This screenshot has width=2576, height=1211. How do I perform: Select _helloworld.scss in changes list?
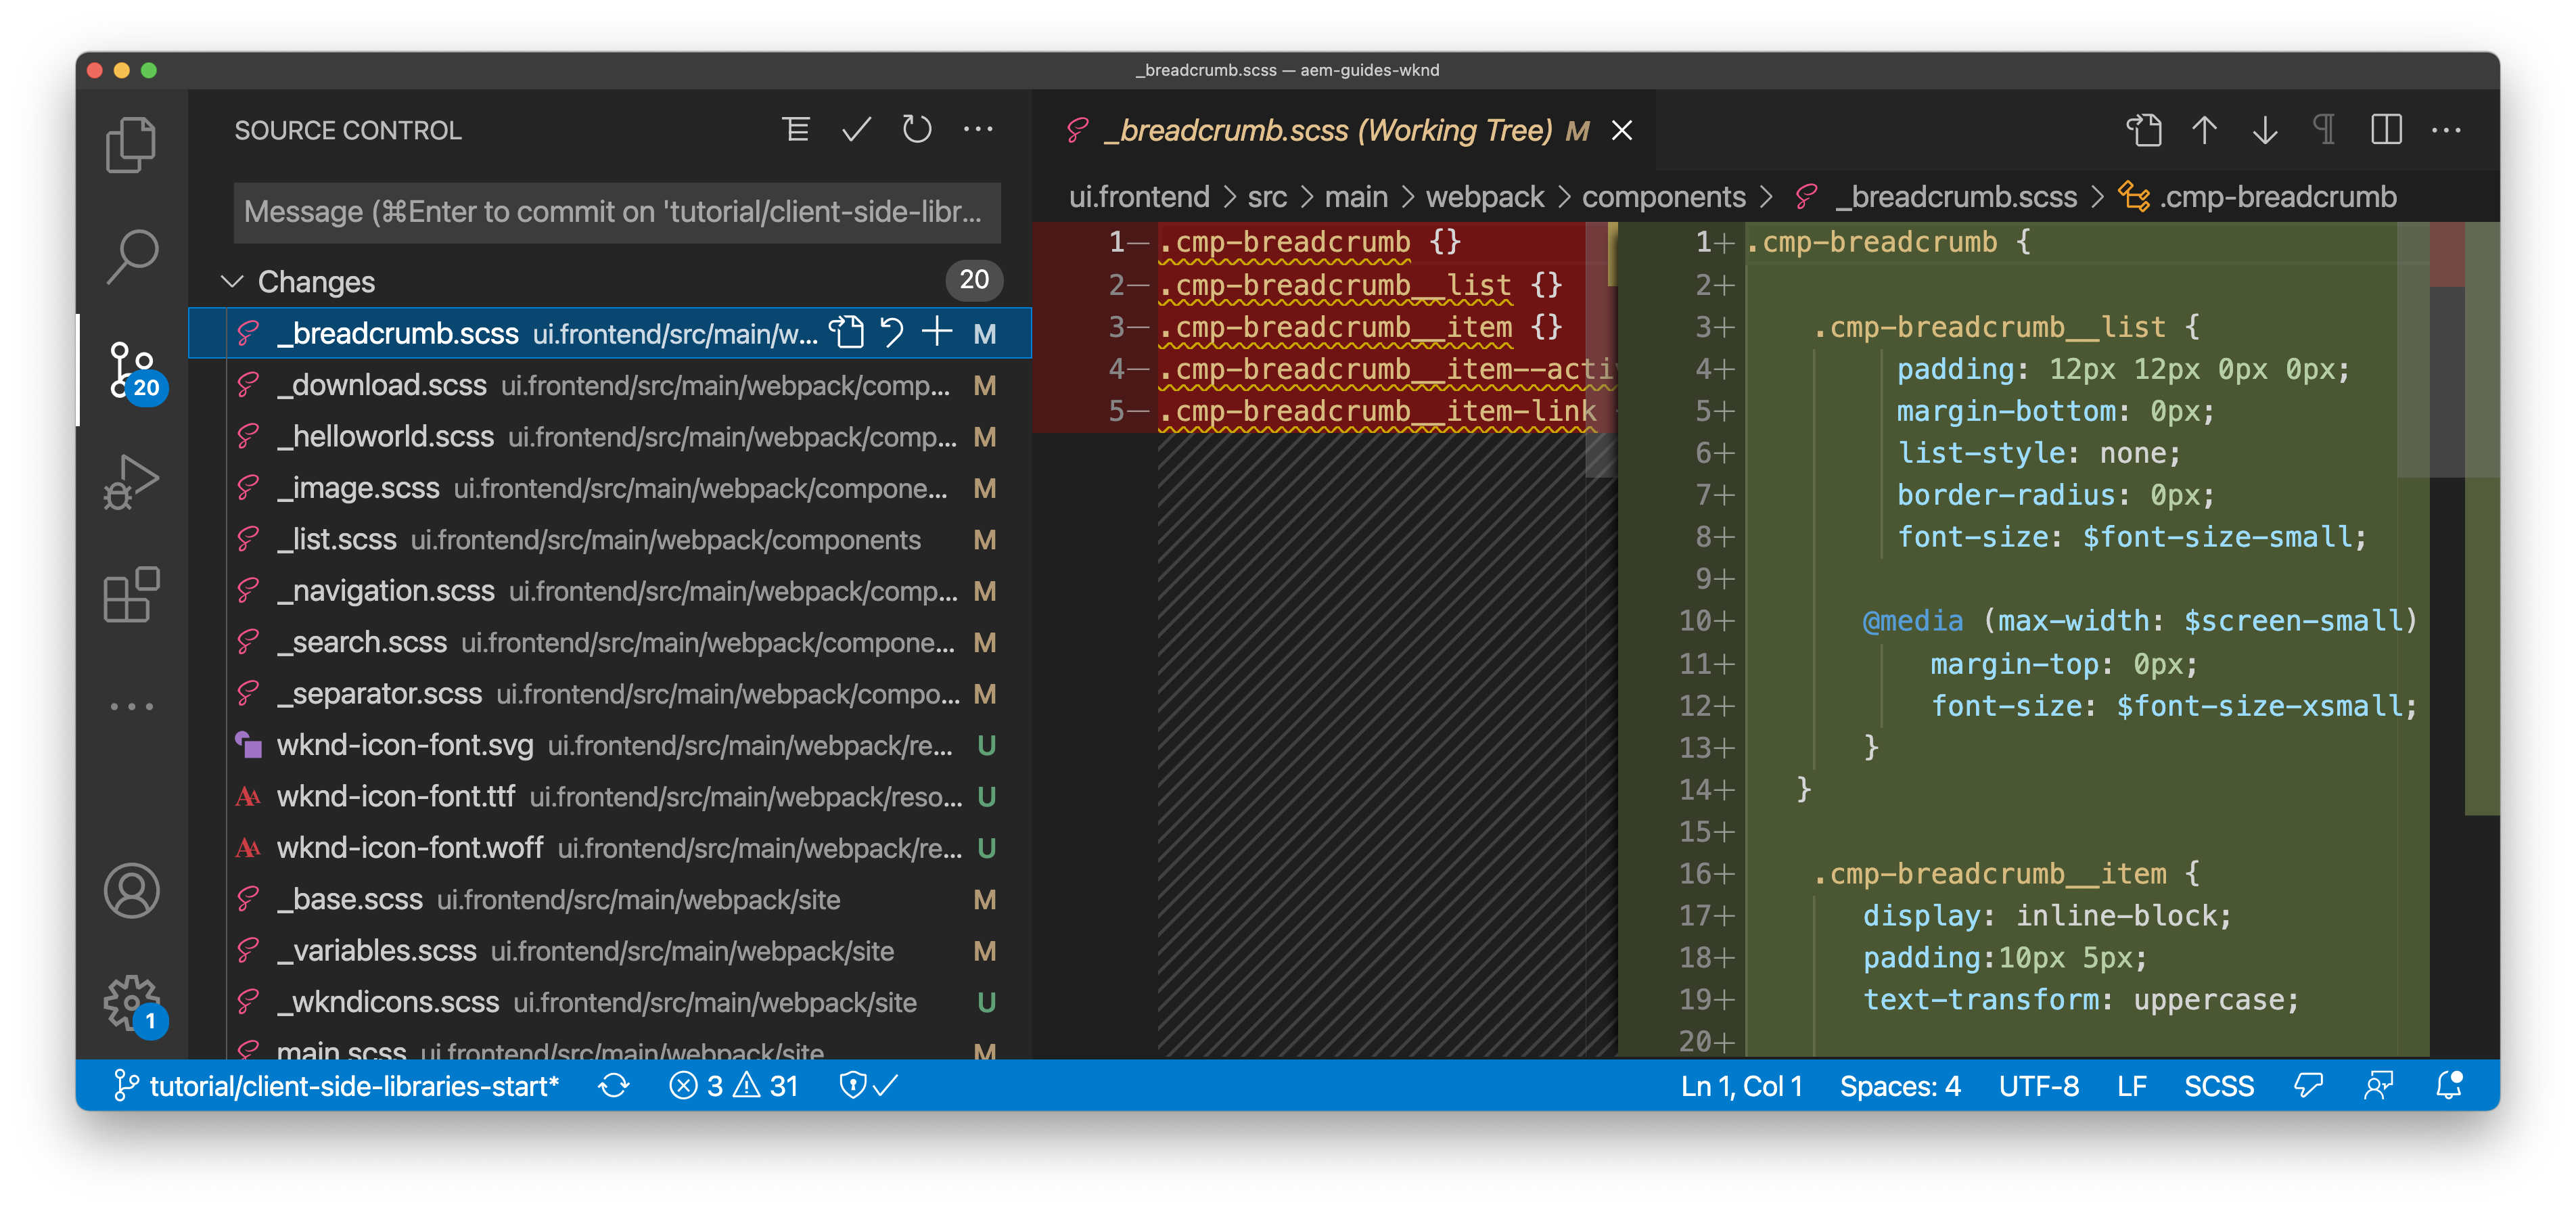pos(610,437)
